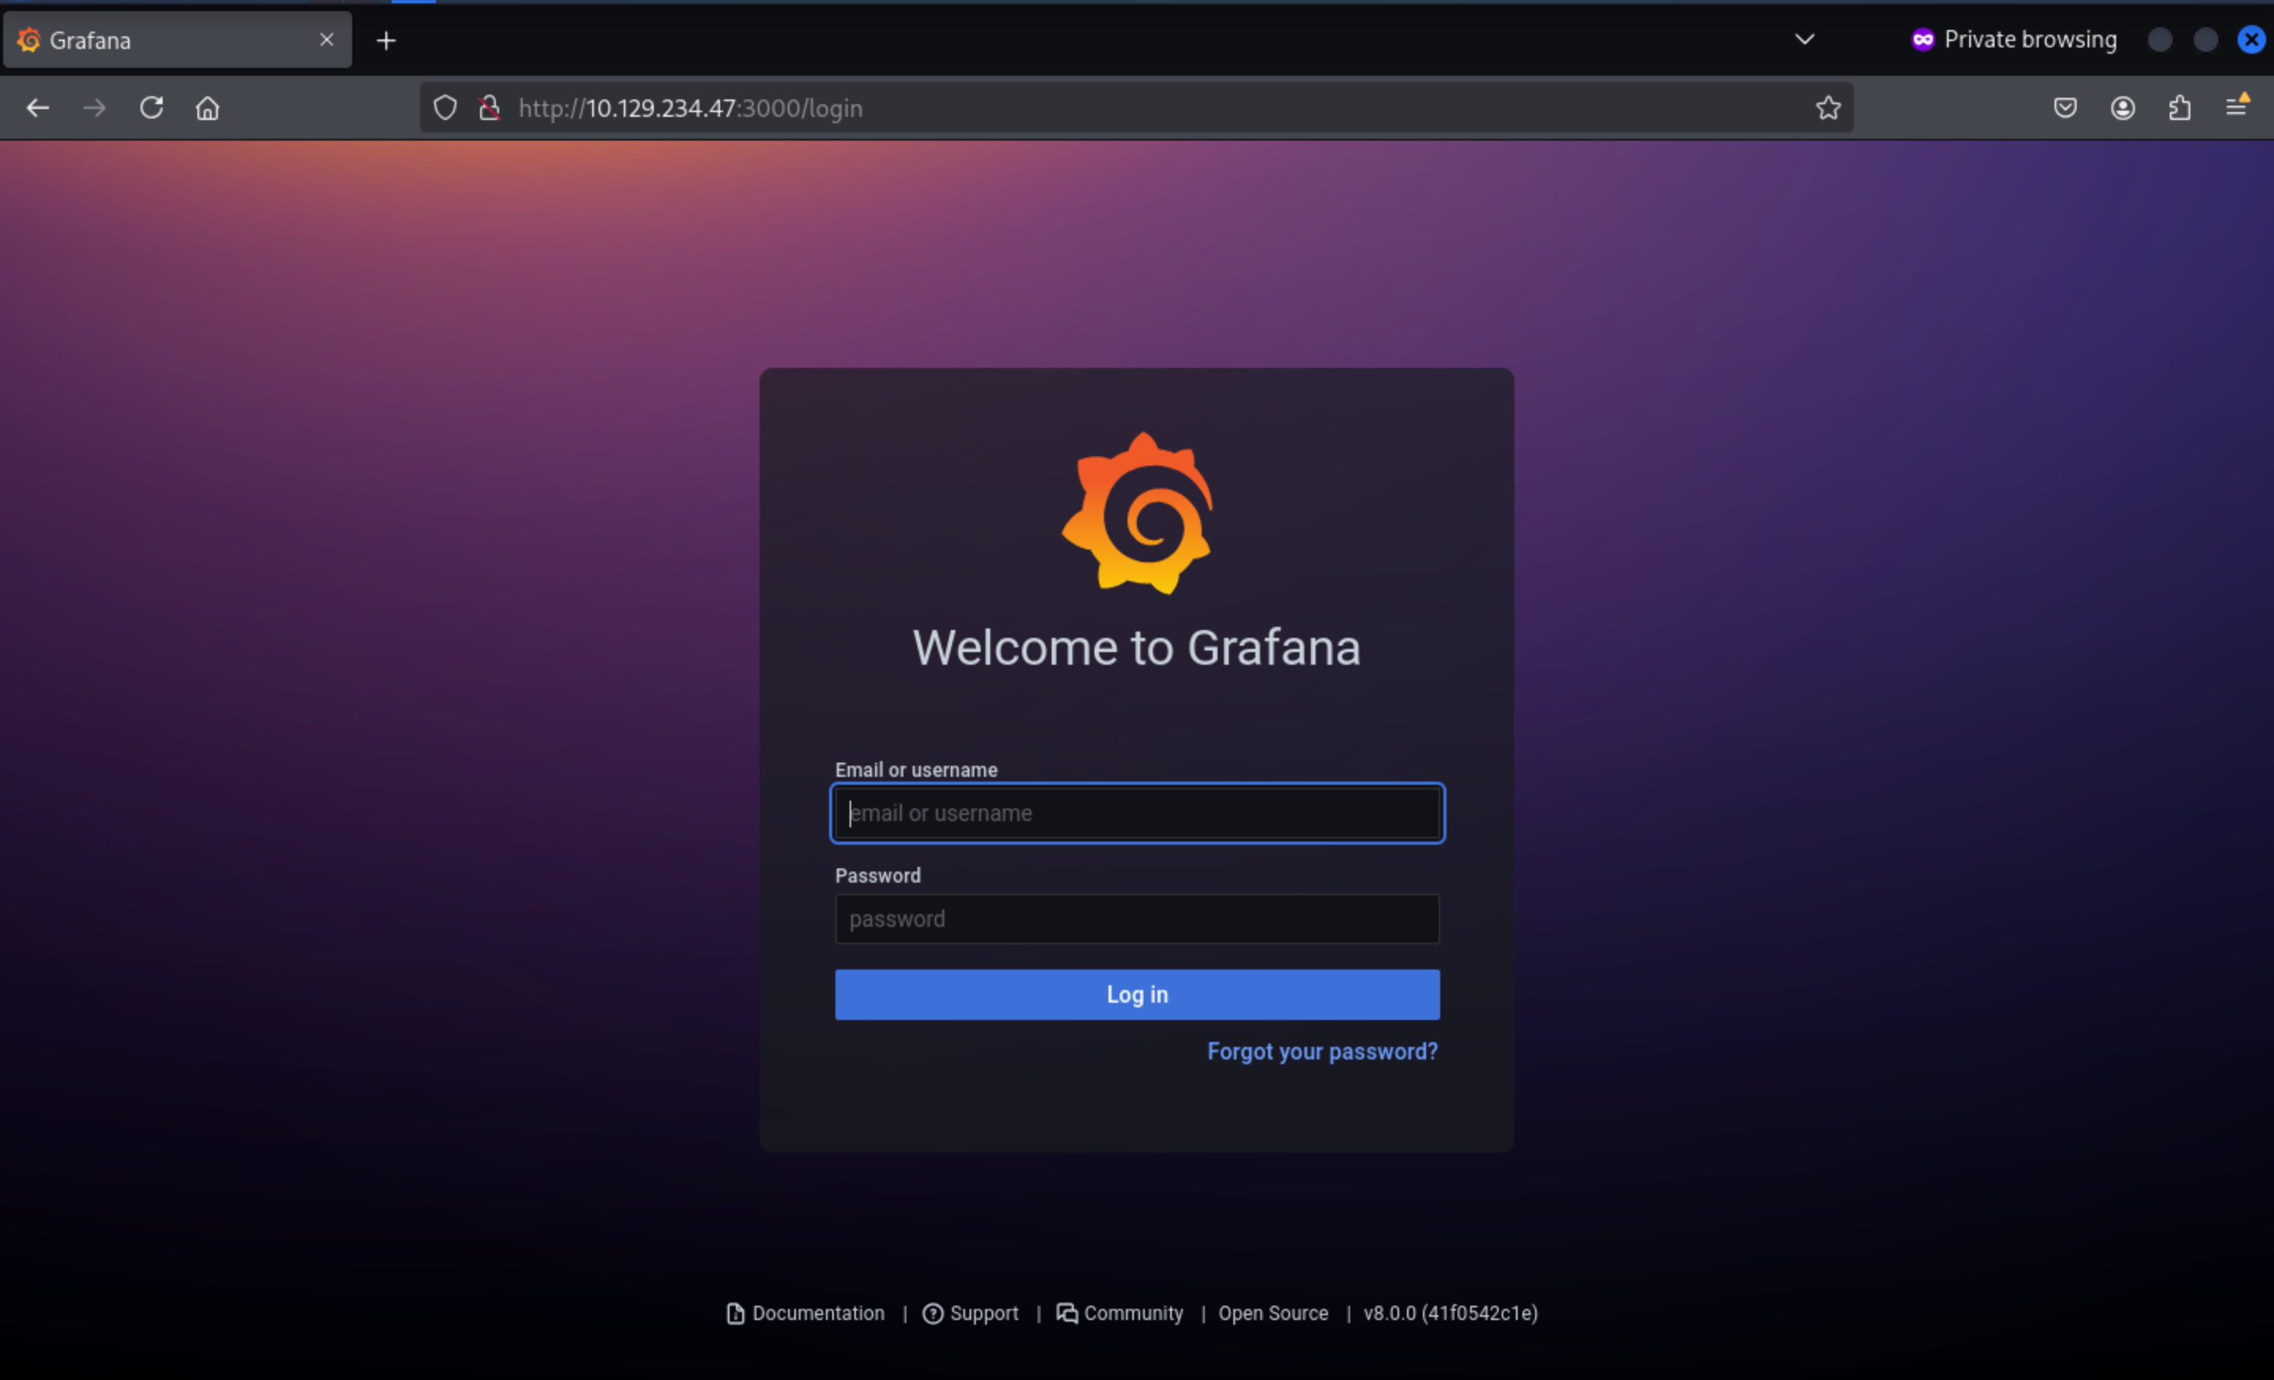Image resolution: width=2274 pixels, height=1380 pixels.
Task: Bookmark this page with the star icon
Action: [x=1827, y=108]
